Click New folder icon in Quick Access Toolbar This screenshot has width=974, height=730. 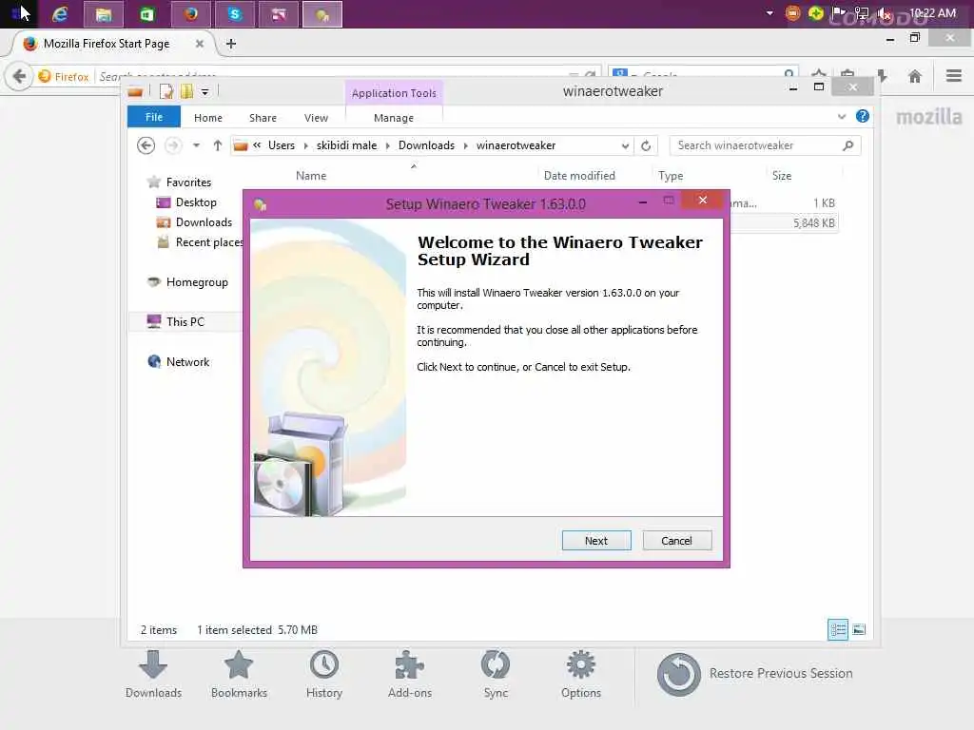click(186, 92)
